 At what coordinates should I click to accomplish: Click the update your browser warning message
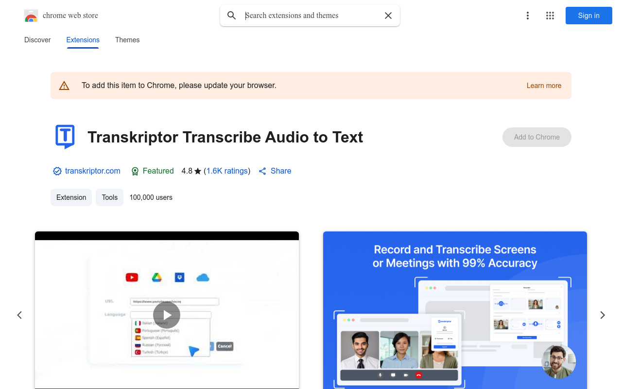(179, 86)
